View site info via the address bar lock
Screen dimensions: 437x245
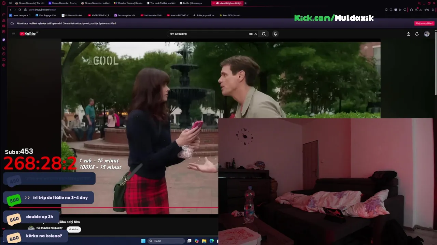coord(25,10)
